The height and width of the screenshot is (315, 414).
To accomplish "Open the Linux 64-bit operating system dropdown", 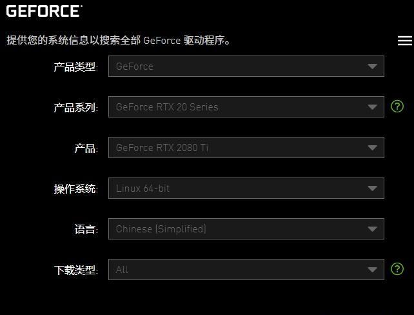I will [x=246, y=188].
